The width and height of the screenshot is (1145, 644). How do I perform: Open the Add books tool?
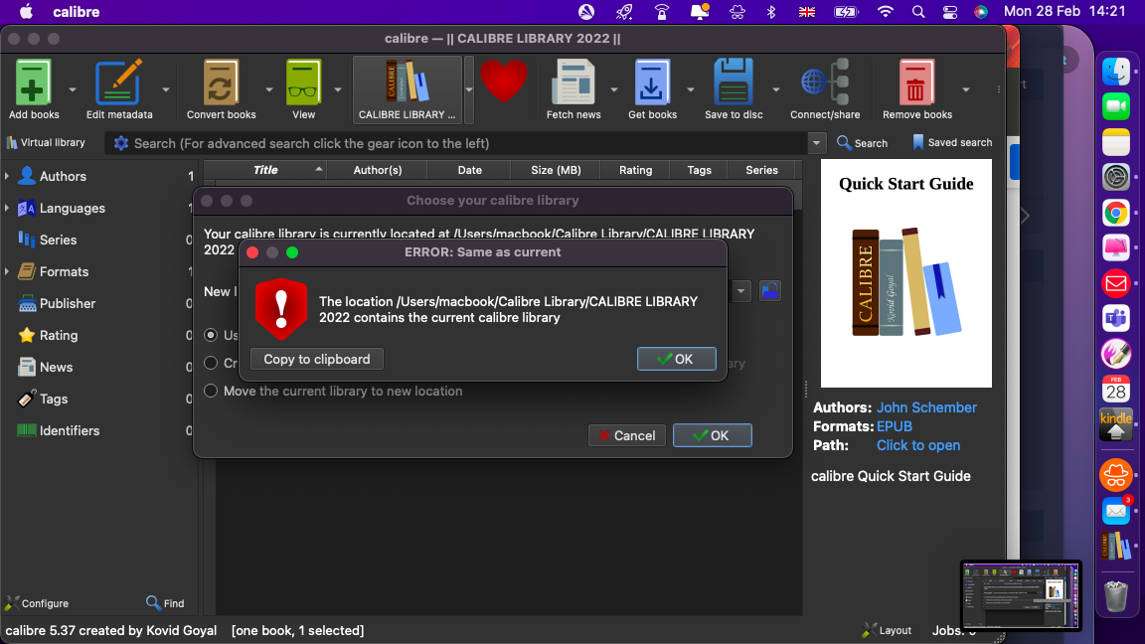34,89
